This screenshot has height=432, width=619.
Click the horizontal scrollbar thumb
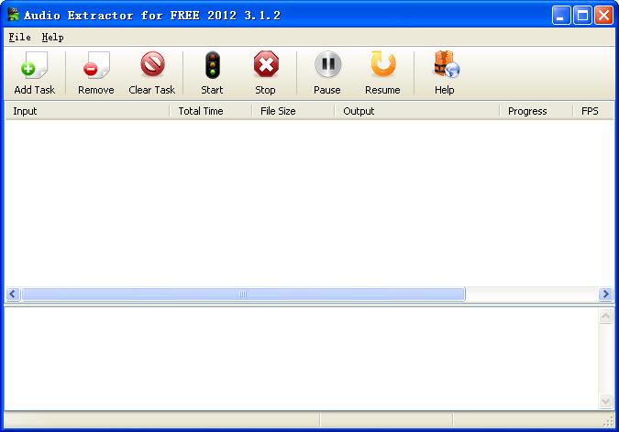[x=243, y=294]
